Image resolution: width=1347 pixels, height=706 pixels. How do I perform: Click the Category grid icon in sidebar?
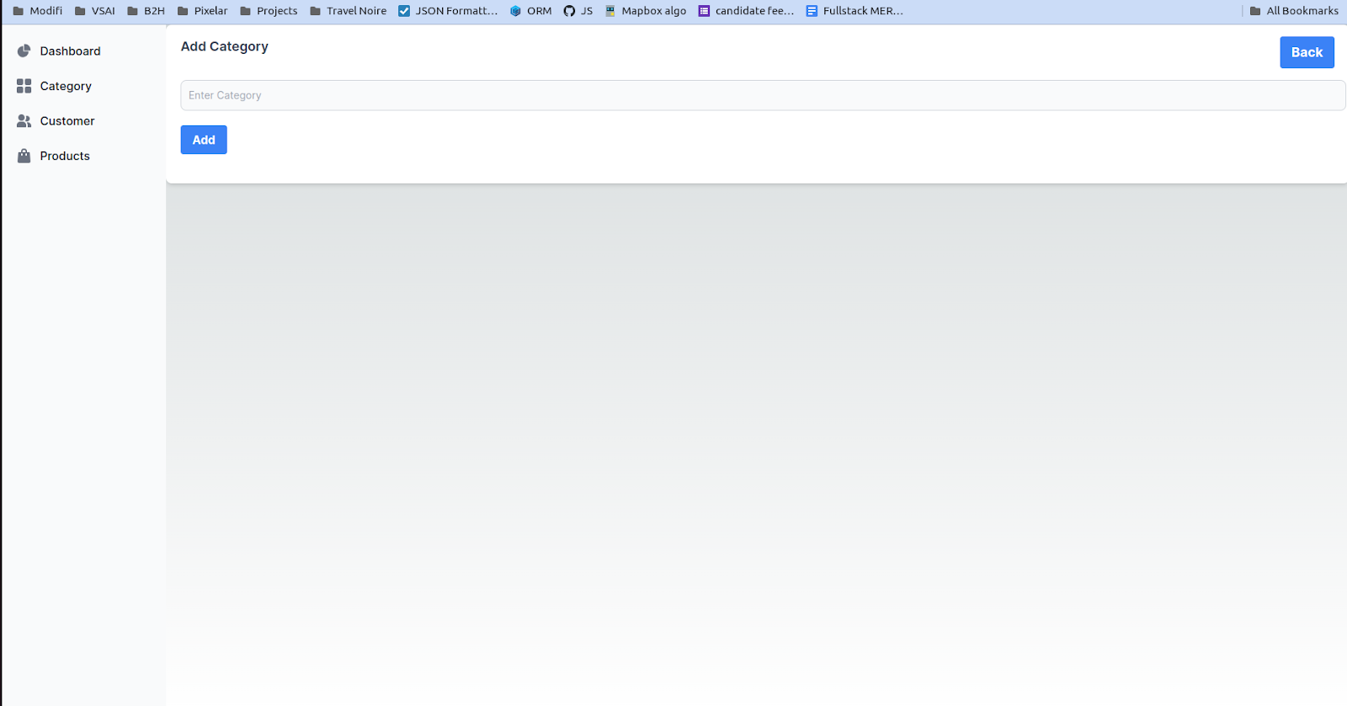pos(24,86)
